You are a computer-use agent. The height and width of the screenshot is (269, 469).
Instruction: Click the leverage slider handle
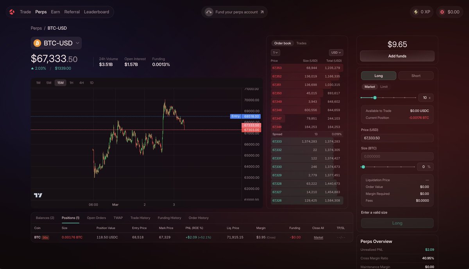(x=375, y=98)
